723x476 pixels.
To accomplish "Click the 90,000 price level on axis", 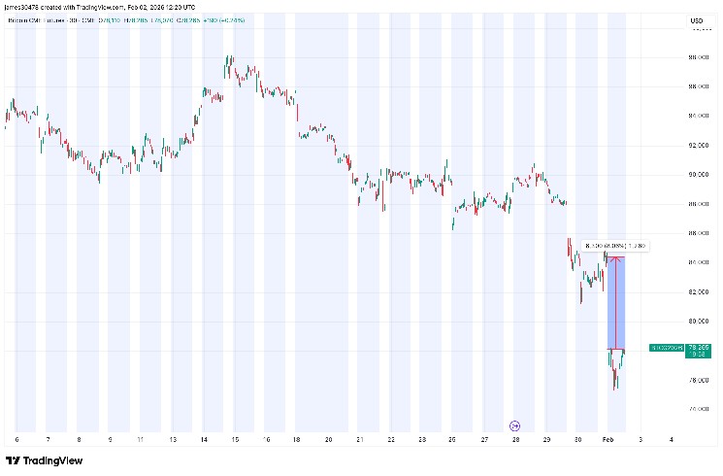I will pyautogui.click(x=696, y=175).
